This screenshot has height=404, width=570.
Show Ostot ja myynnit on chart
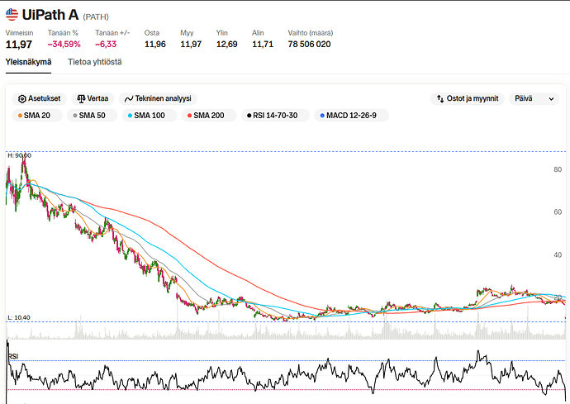tap(468, 98)
